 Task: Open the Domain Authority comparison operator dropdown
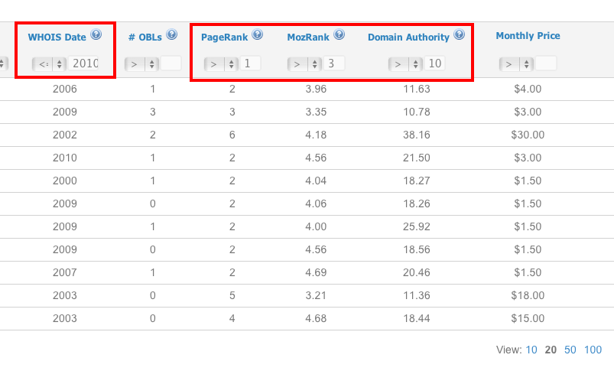coord(406,64)
